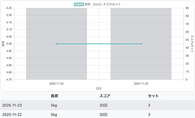Screen dimensions: 195x118
Task: Click the 負荷 table column header
Action: (54, 96)
